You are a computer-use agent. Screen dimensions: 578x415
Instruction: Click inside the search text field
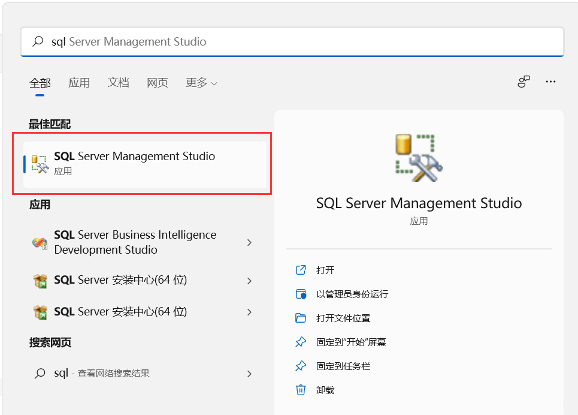tap(299, 41)
